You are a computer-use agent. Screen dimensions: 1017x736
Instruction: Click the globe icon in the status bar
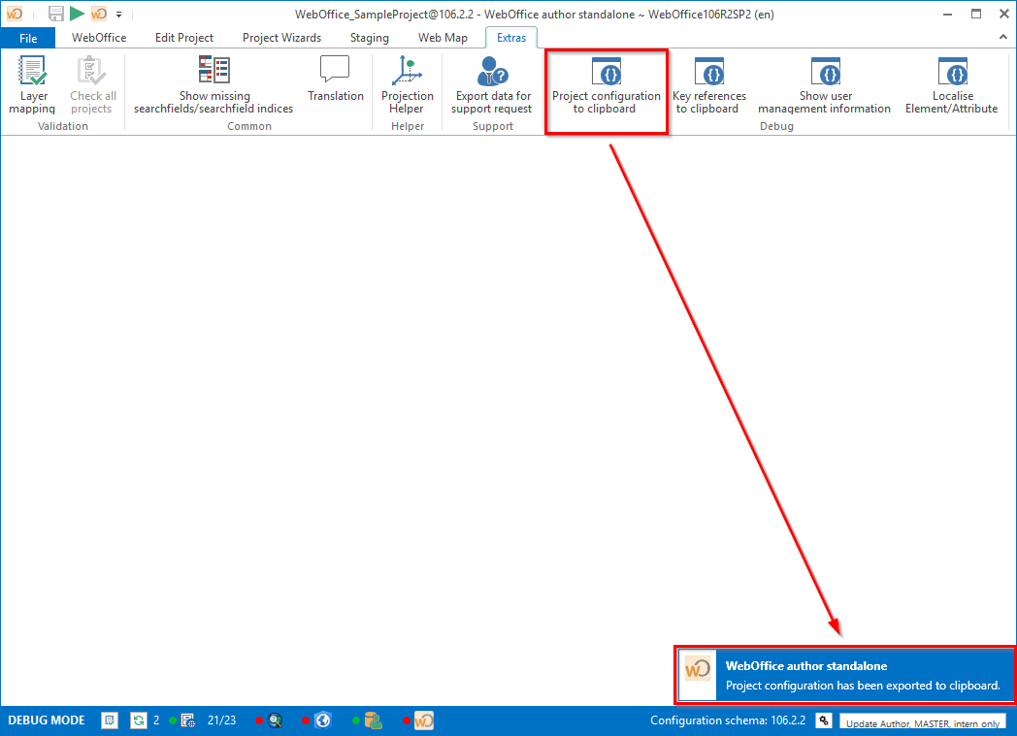[x=323, y=720]
